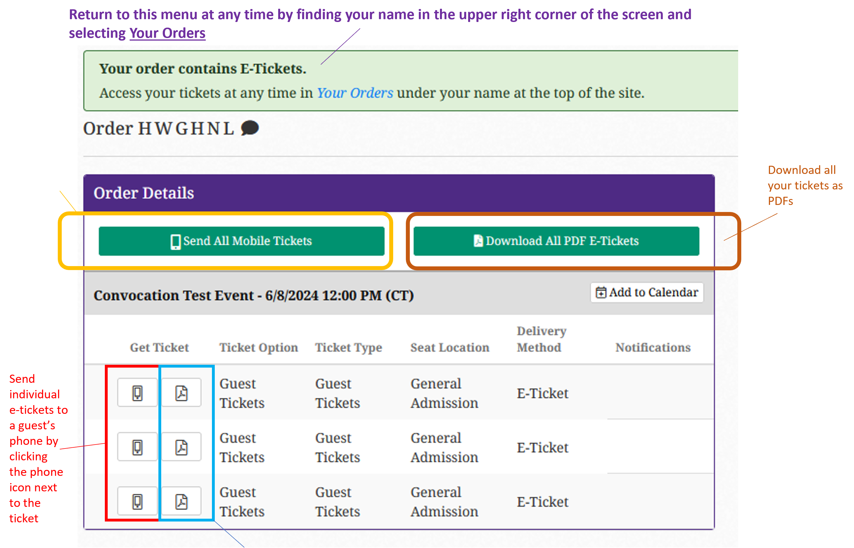The height and width of the screenshot is (548, 854).
Task: Send first guest ticket to a mobile phone
Action: click(137, 392)
